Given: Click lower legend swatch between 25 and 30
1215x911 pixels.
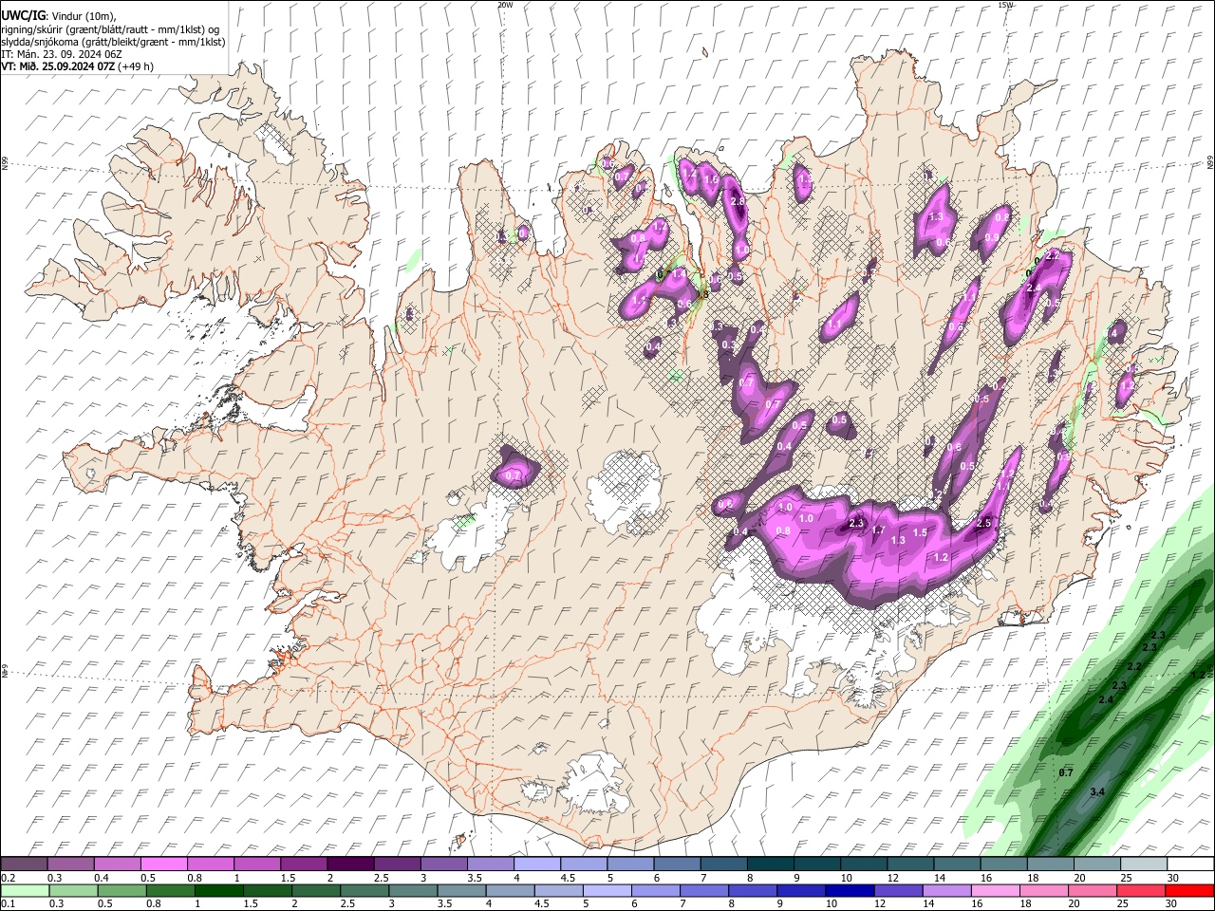Looking at the screenshot, I should pyautogui.click(x=1141, y=890).
